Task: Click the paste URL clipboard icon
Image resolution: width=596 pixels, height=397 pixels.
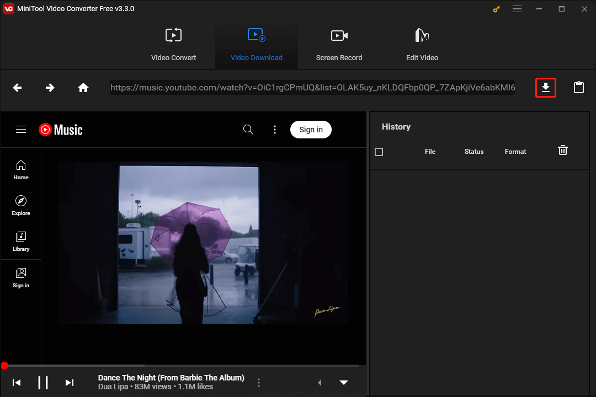Action: click(578, 87)
